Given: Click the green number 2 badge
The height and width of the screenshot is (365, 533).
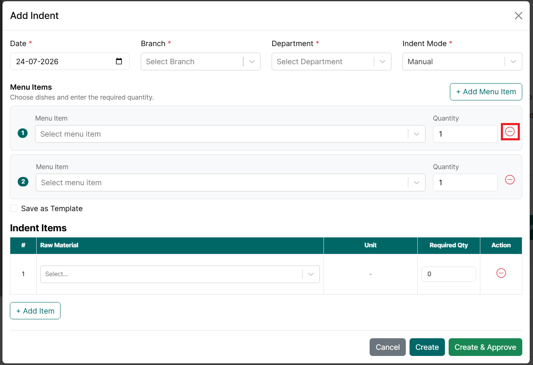Looking at the screenshot, I should pos(23,182).
